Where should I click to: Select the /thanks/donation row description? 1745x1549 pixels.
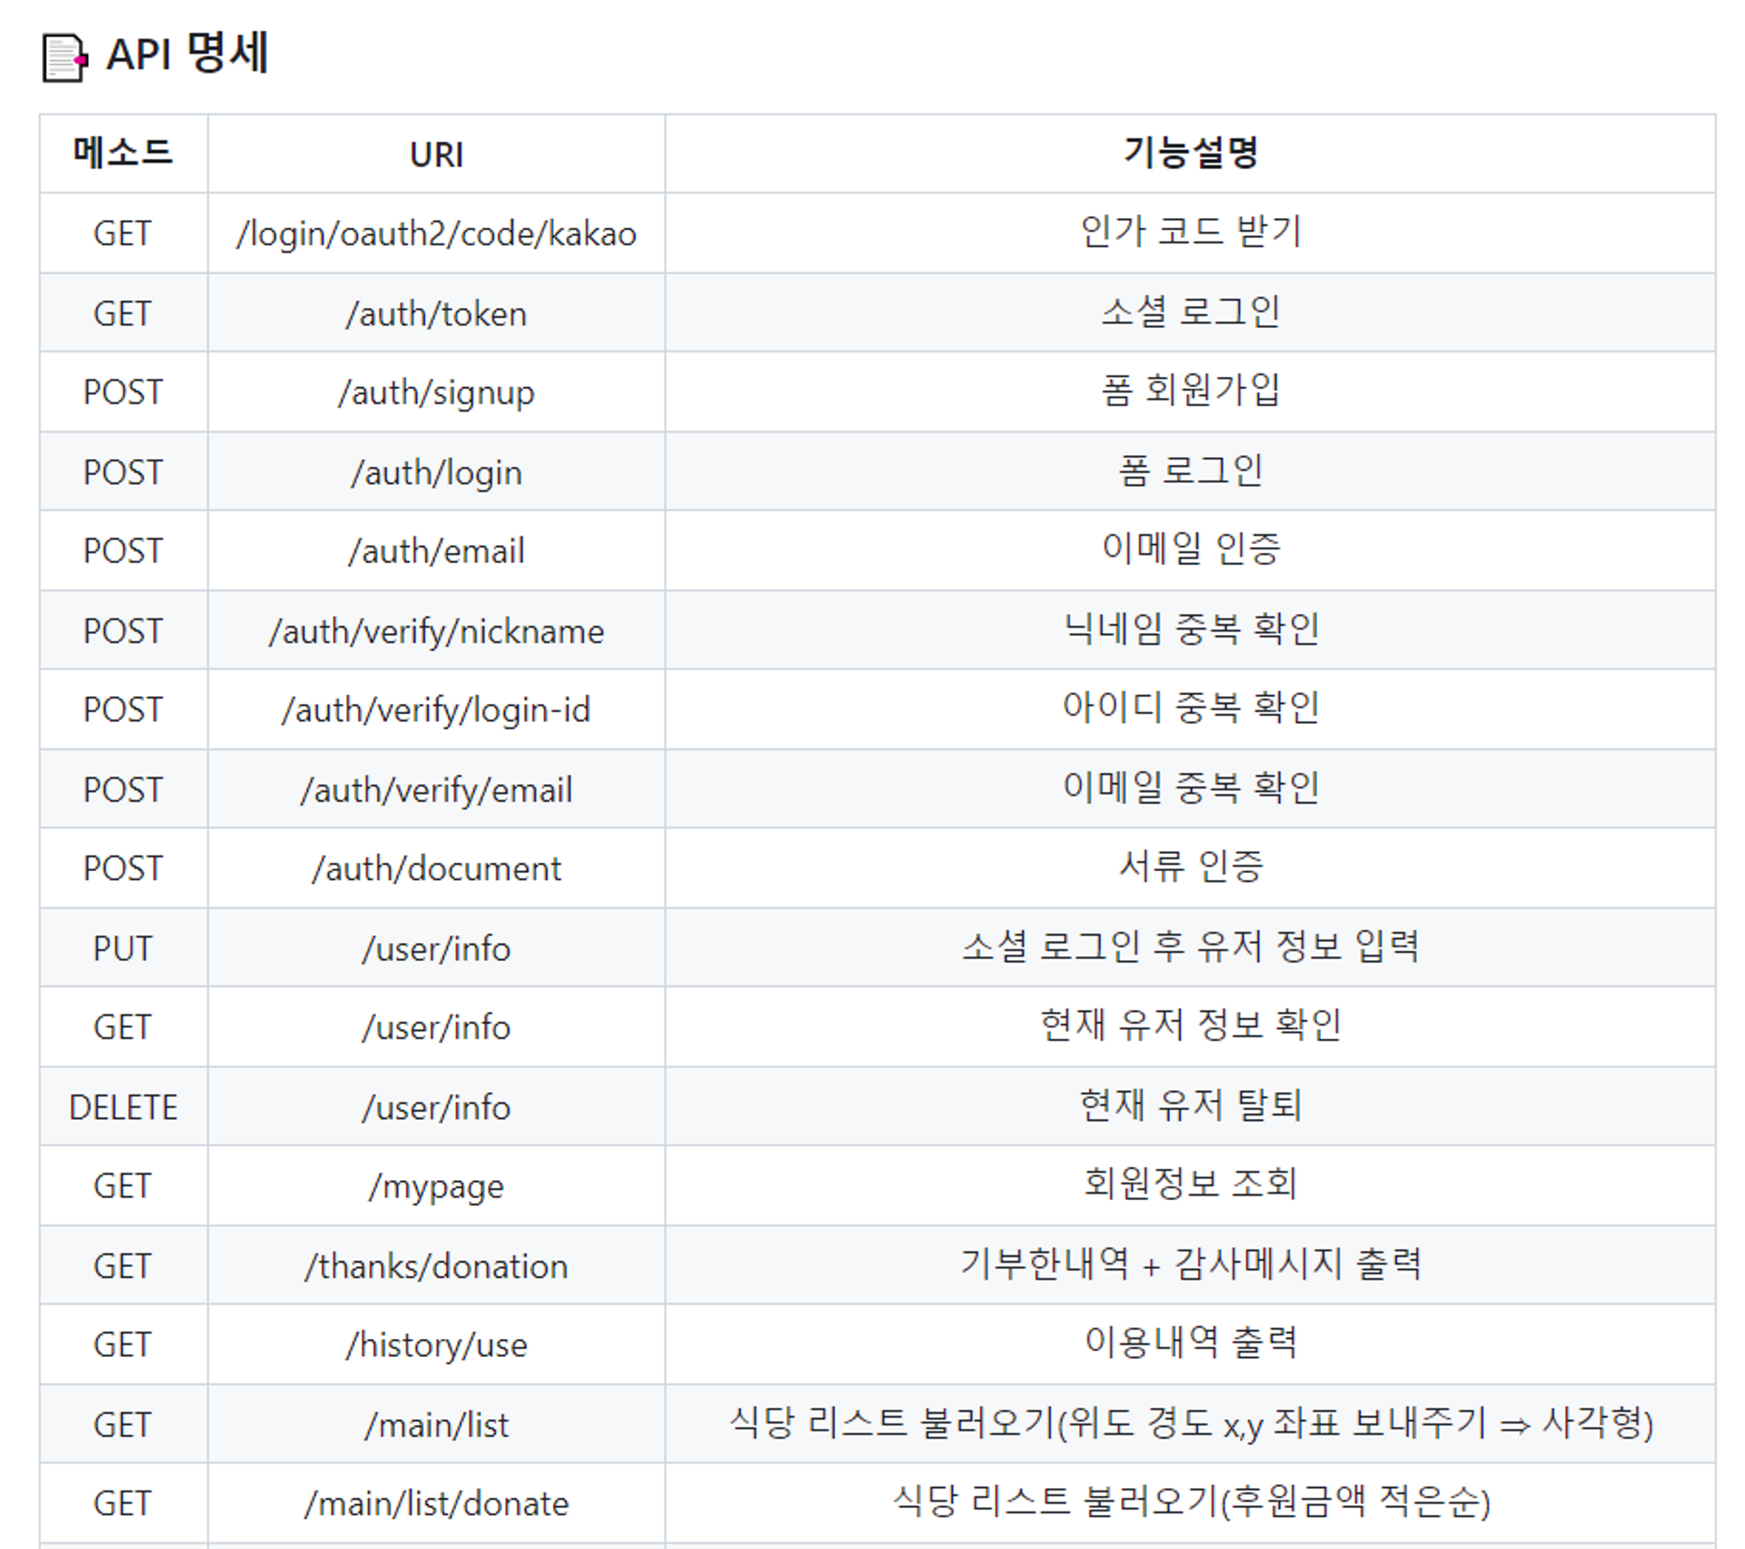pyautogui.click(x=1194, y=1265)
